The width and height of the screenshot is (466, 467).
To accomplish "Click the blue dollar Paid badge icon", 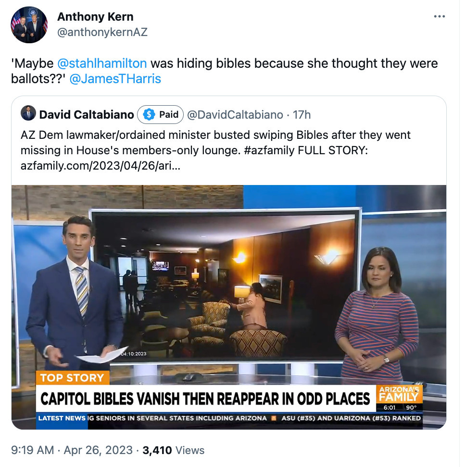I will click(x=149, y=114).
